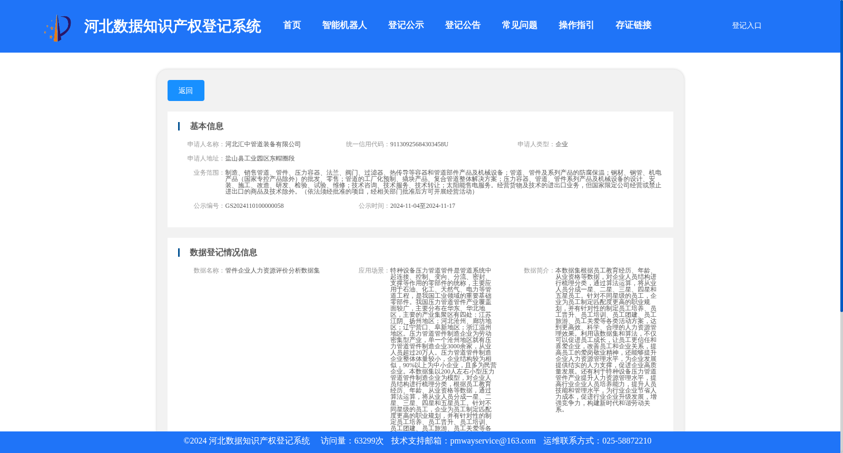The height and width of the screenshot is (453, 843).
Task: Click the 申请人名称 label
Action: click(x=206, y=144)
